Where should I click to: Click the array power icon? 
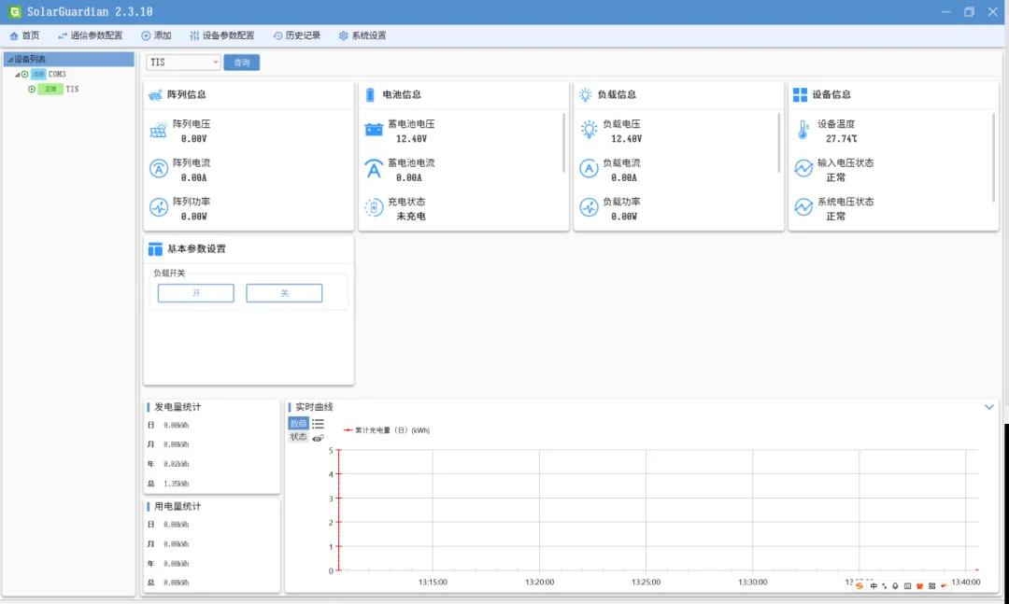[x=158, y=208]
